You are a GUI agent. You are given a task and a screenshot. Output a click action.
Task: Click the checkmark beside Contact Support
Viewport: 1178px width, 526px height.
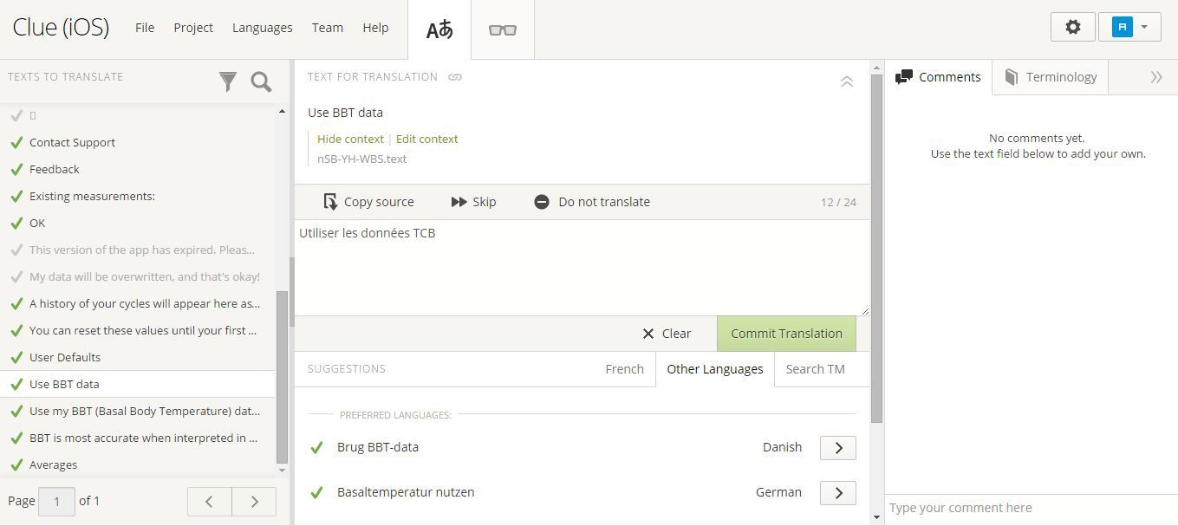(x=16, y=142)
